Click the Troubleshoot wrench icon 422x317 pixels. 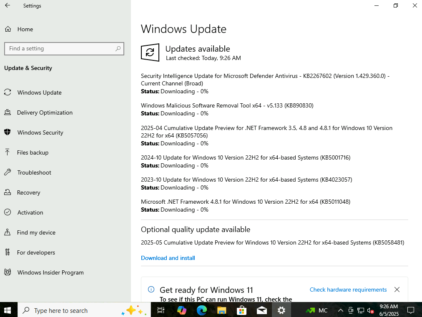[x=8, y=172]
